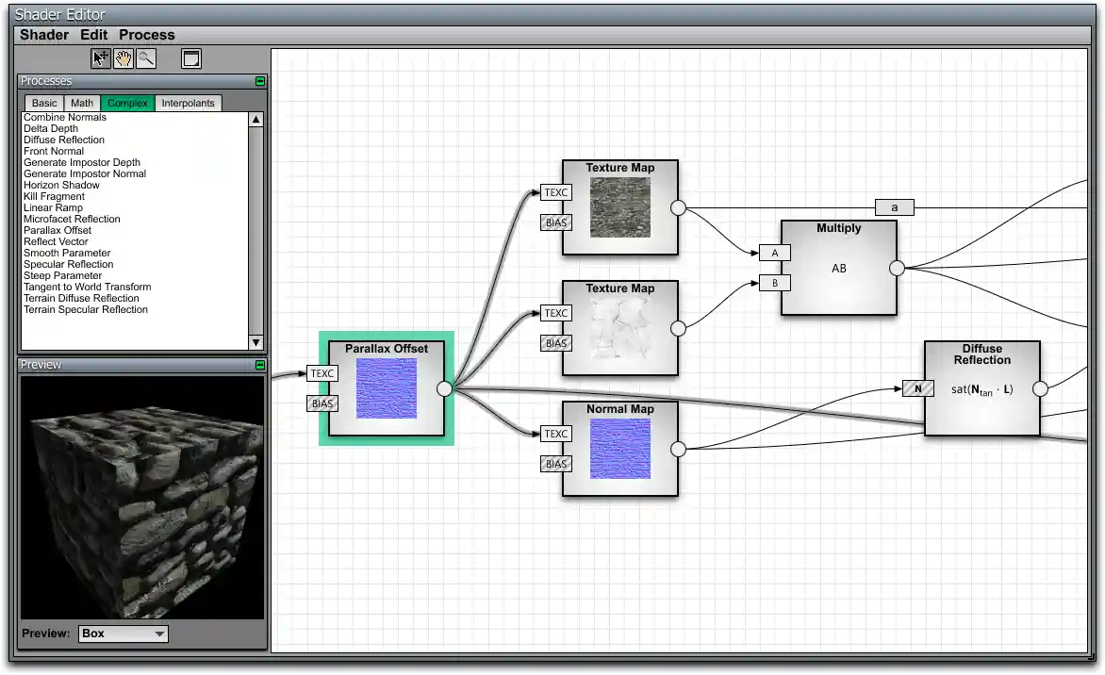Click the Normal Map node's blue thumbnail
The width and height of the screenshot is (1105, 675).
tap(620, 449)
